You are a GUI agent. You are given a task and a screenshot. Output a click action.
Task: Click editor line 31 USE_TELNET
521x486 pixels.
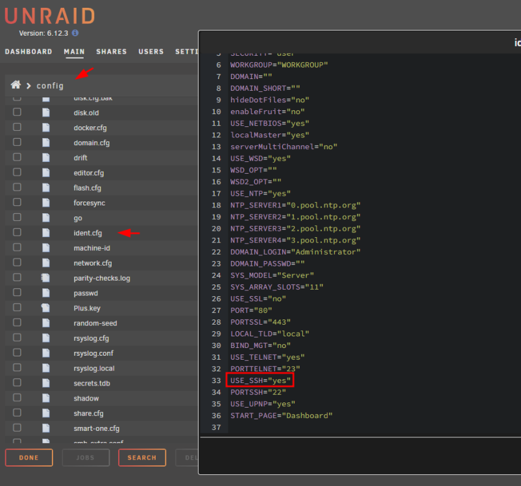tap(267, 357)
